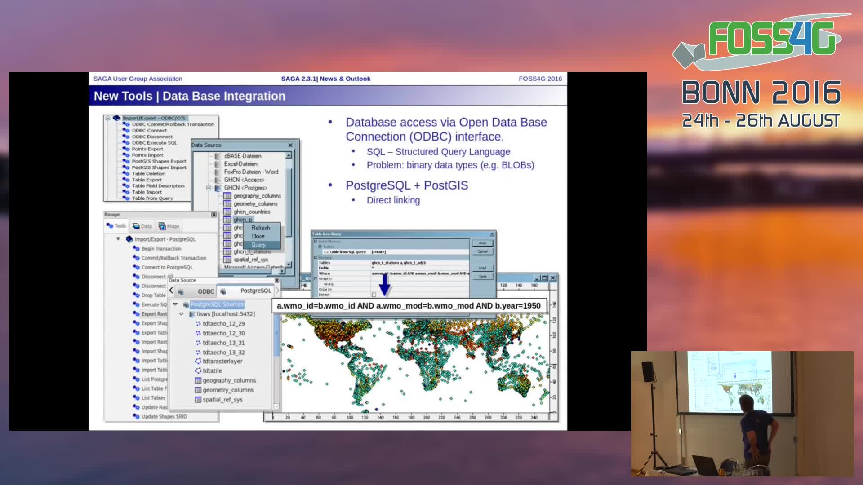The image size is (863, 485).
Task: Select Excel-Dateien data source entry
Action: 240,164
